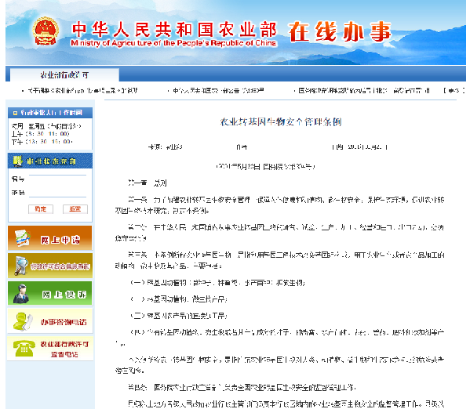Click the 更多 more link
Viewport: 470px width, 409px height.
coord(454,90)
